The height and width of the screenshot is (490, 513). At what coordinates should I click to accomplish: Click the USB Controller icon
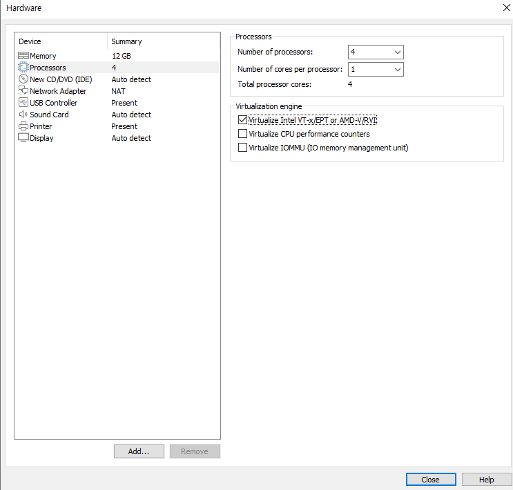pyautogui.click(x=23, y=102)
